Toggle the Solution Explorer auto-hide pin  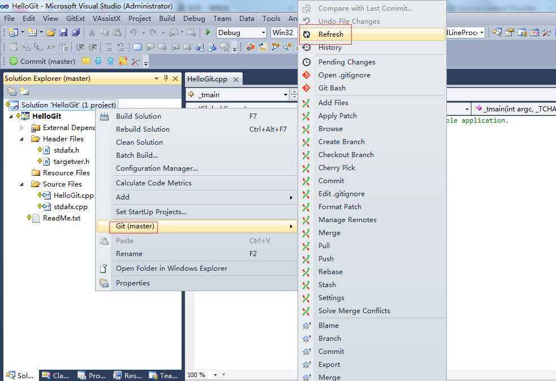click(x=166, y=79)
